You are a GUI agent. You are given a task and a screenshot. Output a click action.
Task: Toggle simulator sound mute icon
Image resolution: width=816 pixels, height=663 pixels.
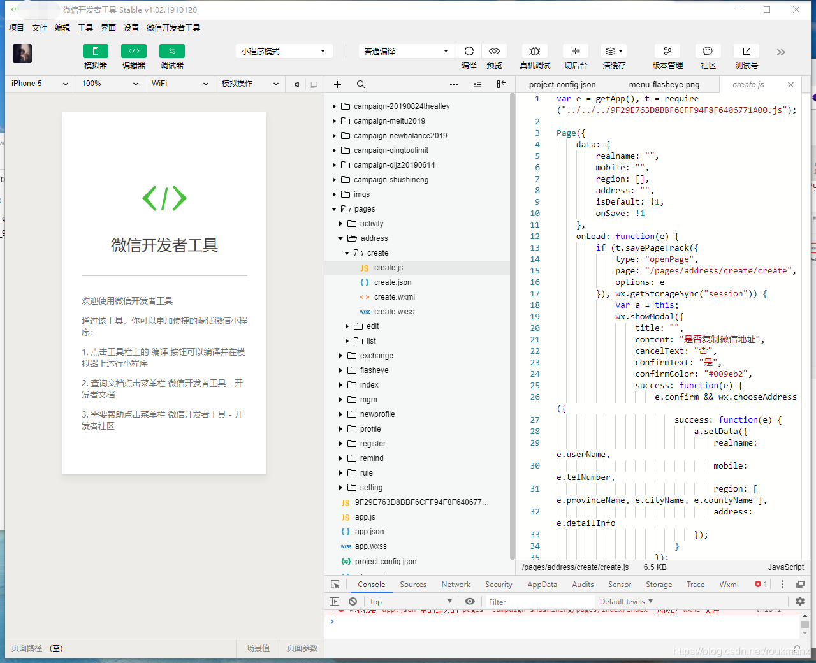click(x=297, y=84)
